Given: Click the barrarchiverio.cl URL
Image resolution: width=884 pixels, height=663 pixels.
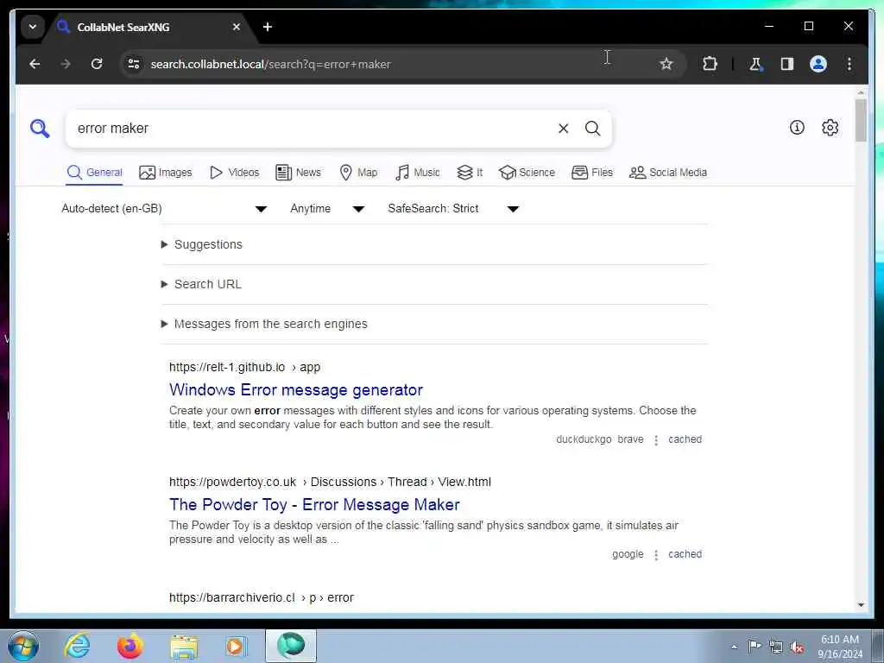Looking at the screenshot, I should [x=262, y=597].
